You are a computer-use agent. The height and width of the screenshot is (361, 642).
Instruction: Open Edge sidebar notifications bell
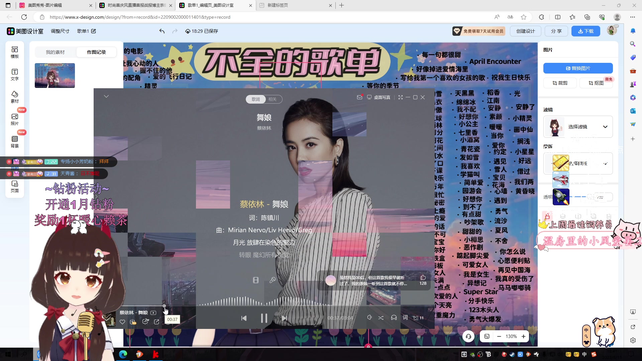point(633,31)
